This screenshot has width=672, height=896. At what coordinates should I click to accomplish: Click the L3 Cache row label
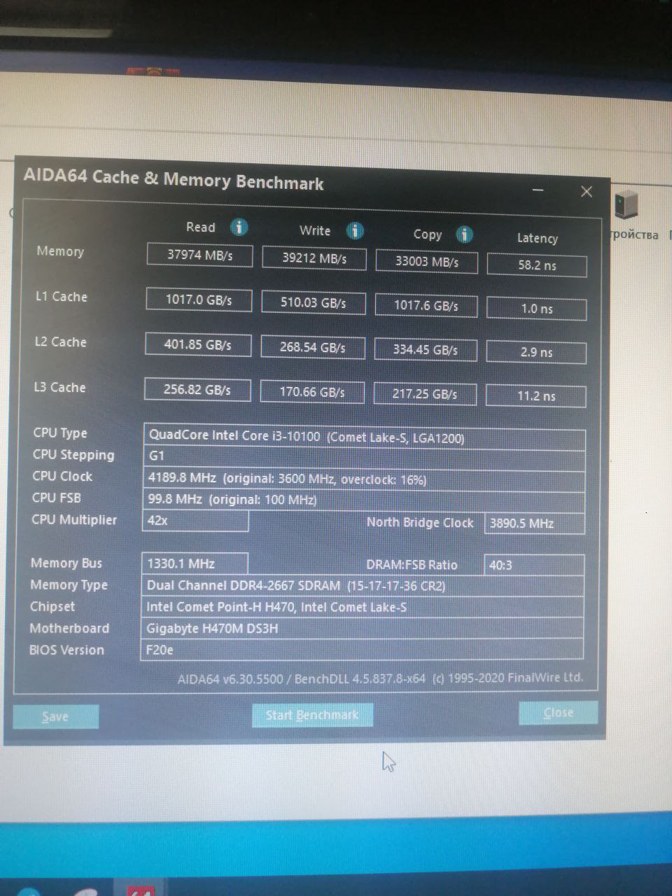coord(59,387)
